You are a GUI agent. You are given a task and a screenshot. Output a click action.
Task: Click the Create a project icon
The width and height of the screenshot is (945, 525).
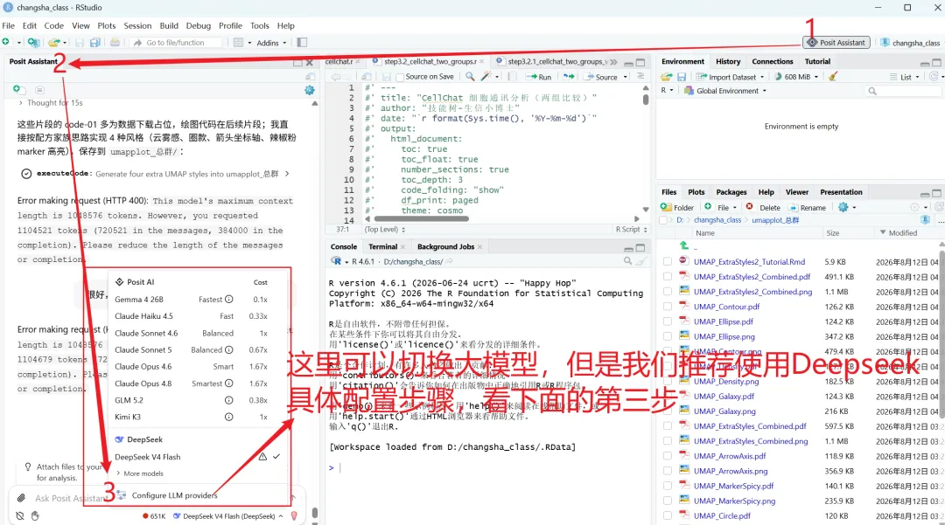[33, 42]
